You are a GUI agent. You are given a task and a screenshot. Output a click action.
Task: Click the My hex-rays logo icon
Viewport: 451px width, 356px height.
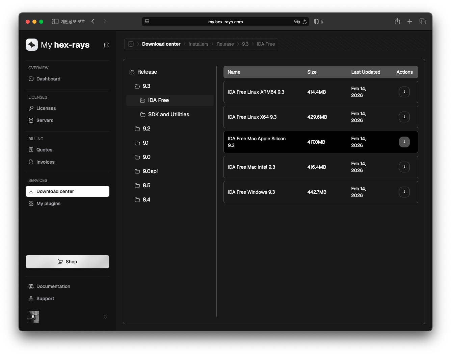32,45
